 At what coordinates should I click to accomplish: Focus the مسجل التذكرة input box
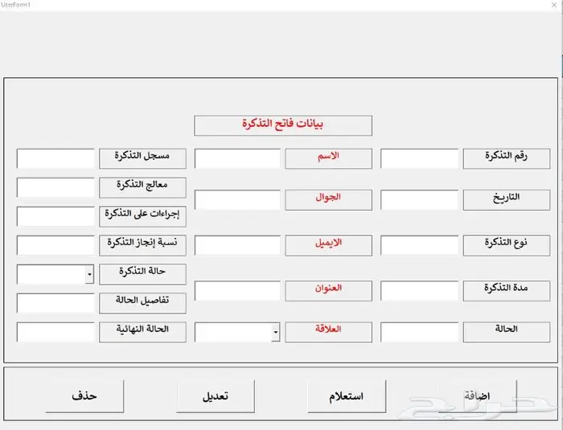(x=56, y=158)
